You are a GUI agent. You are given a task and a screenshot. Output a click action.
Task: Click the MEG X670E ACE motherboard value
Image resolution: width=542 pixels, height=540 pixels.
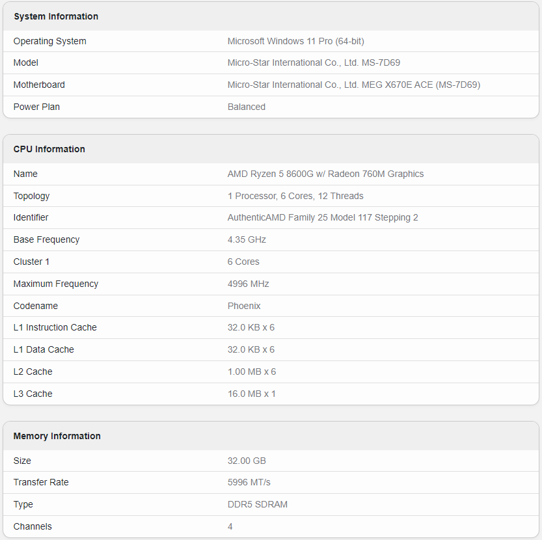coord(354,85)
